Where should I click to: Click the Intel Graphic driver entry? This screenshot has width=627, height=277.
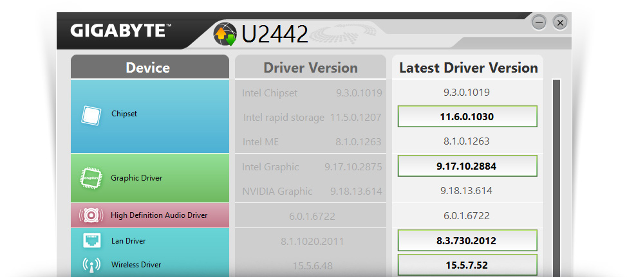tap(270, 167)
